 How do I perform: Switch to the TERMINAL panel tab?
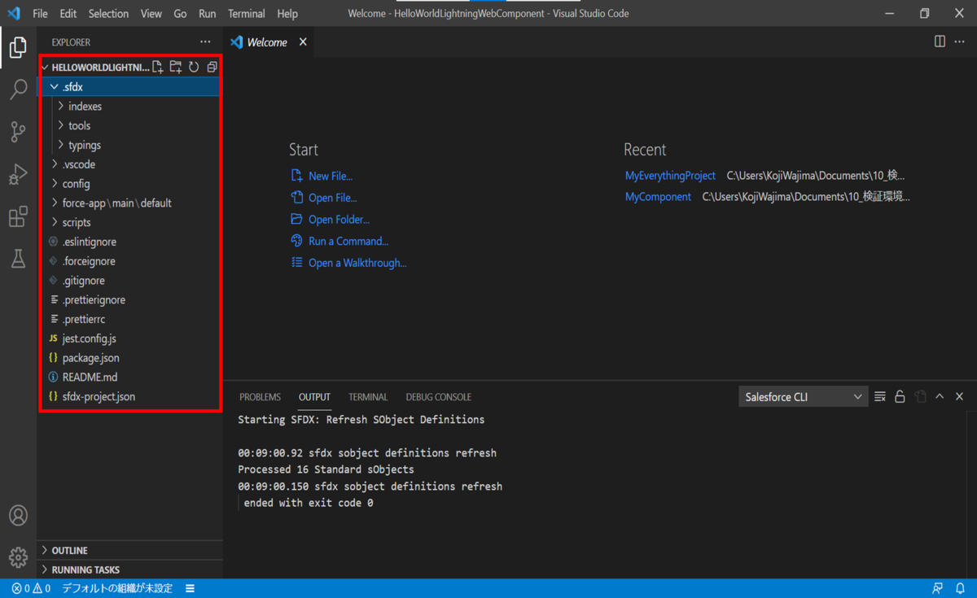(368, 397)
